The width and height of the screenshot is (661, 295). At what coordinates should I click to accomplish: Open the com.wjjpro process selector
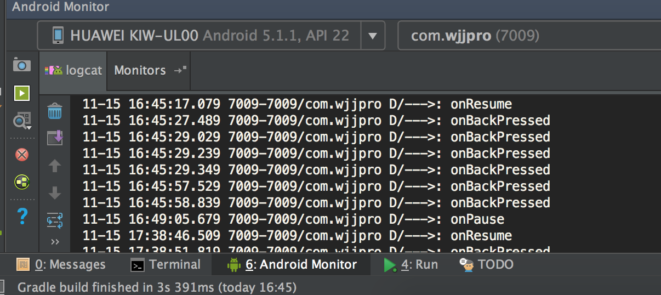click(529, 36)
